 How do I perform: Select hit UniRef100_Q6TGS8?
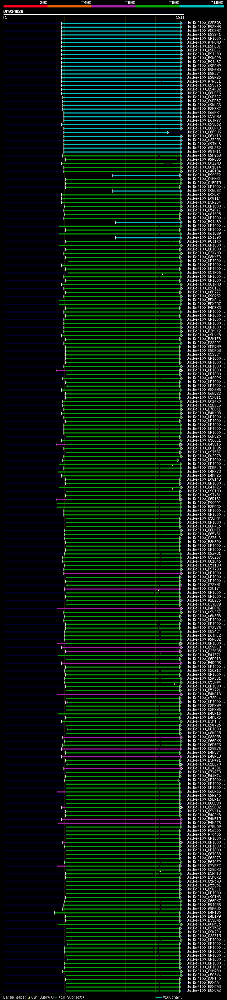click(x=204, y=854)
